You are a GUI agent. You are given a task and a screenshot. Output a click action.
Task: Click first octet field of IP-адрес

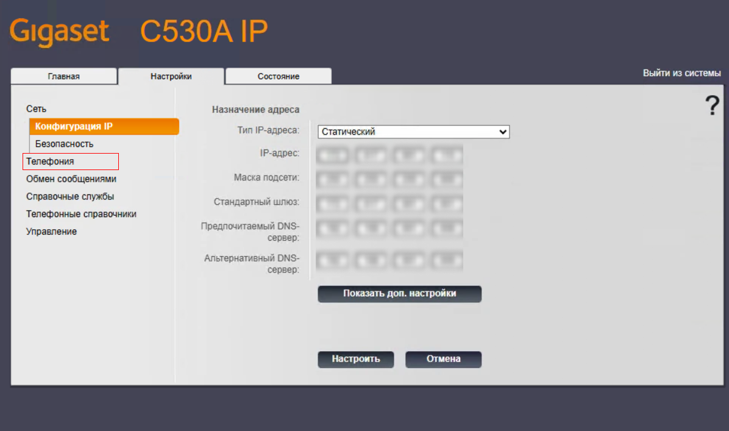[333, 154]
